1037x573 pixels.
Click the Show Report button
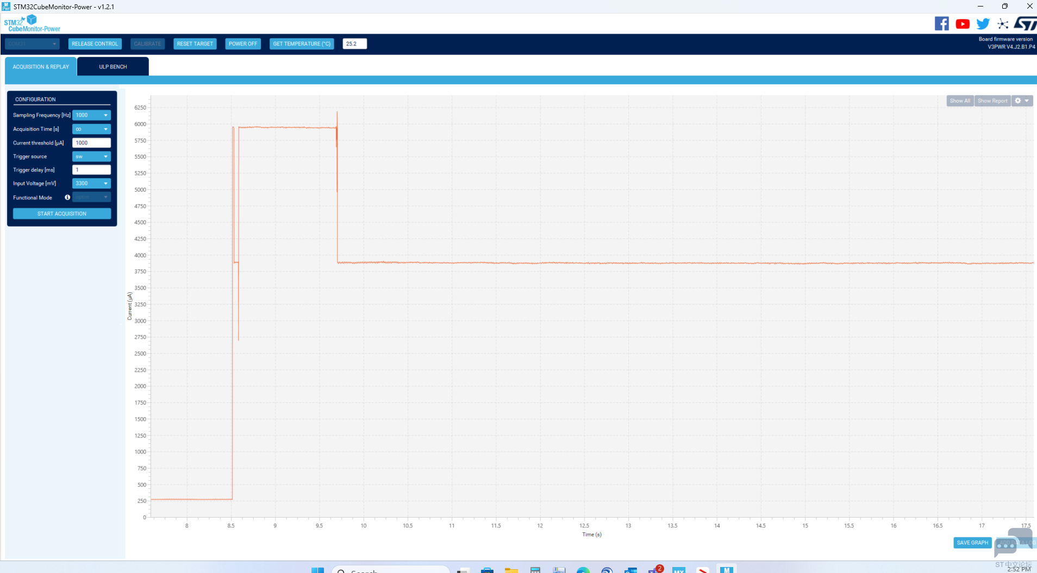[992, 100]
